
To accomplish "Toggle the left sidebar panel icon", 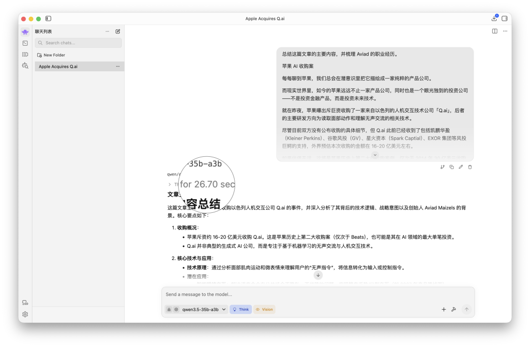I will [48, 19].
